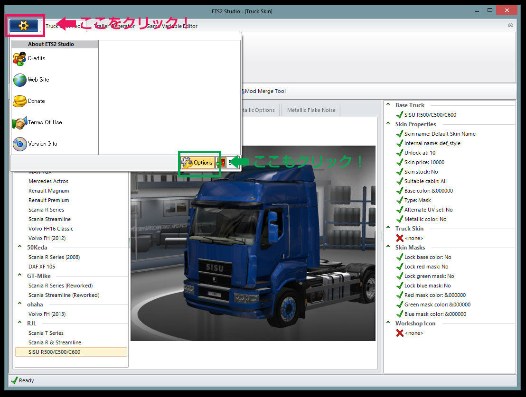The width and height of the screenshot is (526, 397).
Task: Switch to the Metallic Options tab
Action: coord(258,110)
